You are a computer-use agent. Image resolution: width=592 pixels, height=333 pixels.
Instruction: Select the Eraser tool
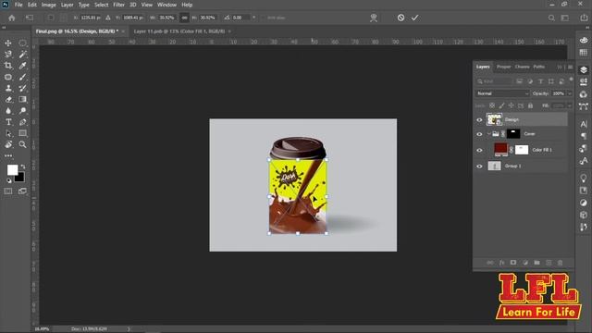[8, 100]
